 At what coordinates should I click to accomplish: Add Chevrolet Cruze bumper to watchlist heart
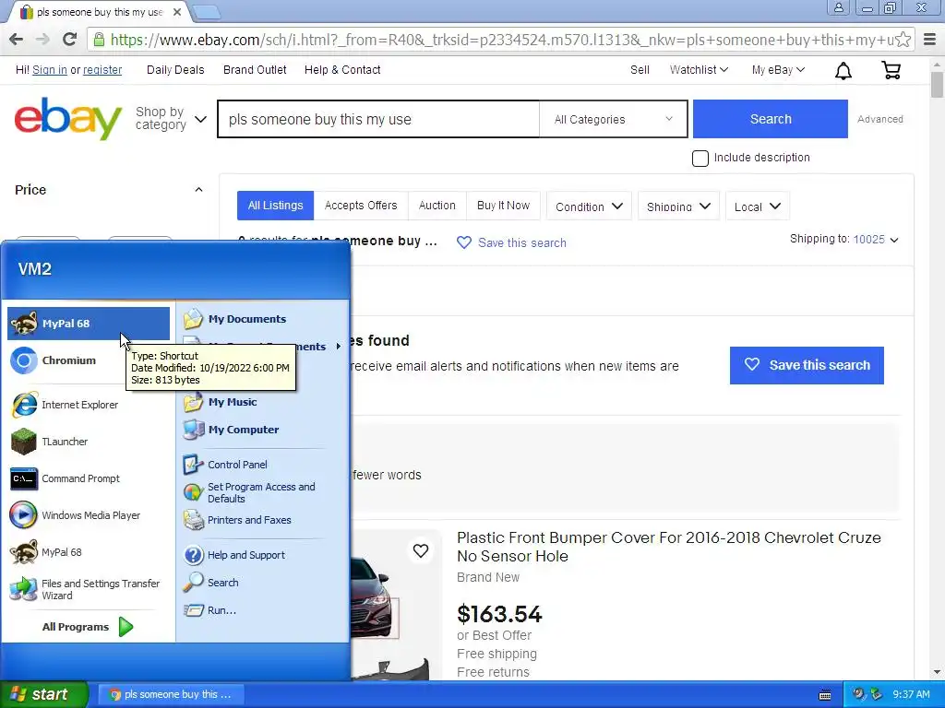pos(421,550)
